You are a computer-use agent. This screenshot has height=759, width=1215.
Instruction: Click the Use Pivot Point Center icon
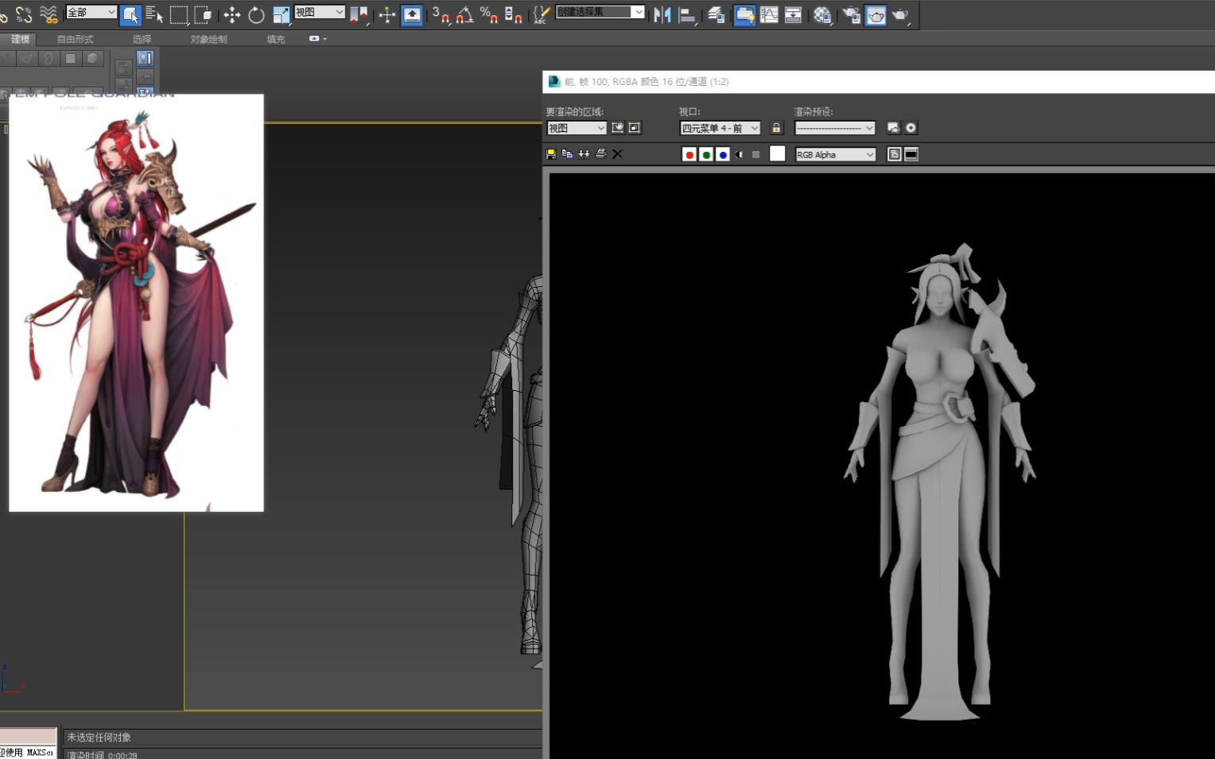tap(359, 14)
